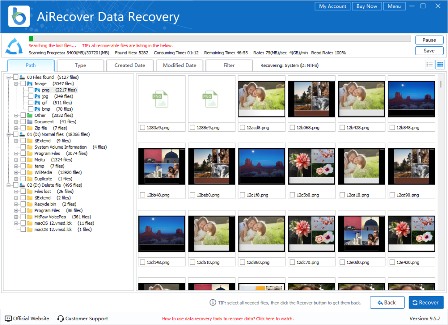
Task: Click the AiRecover logo icon
Action: [18, 16]
